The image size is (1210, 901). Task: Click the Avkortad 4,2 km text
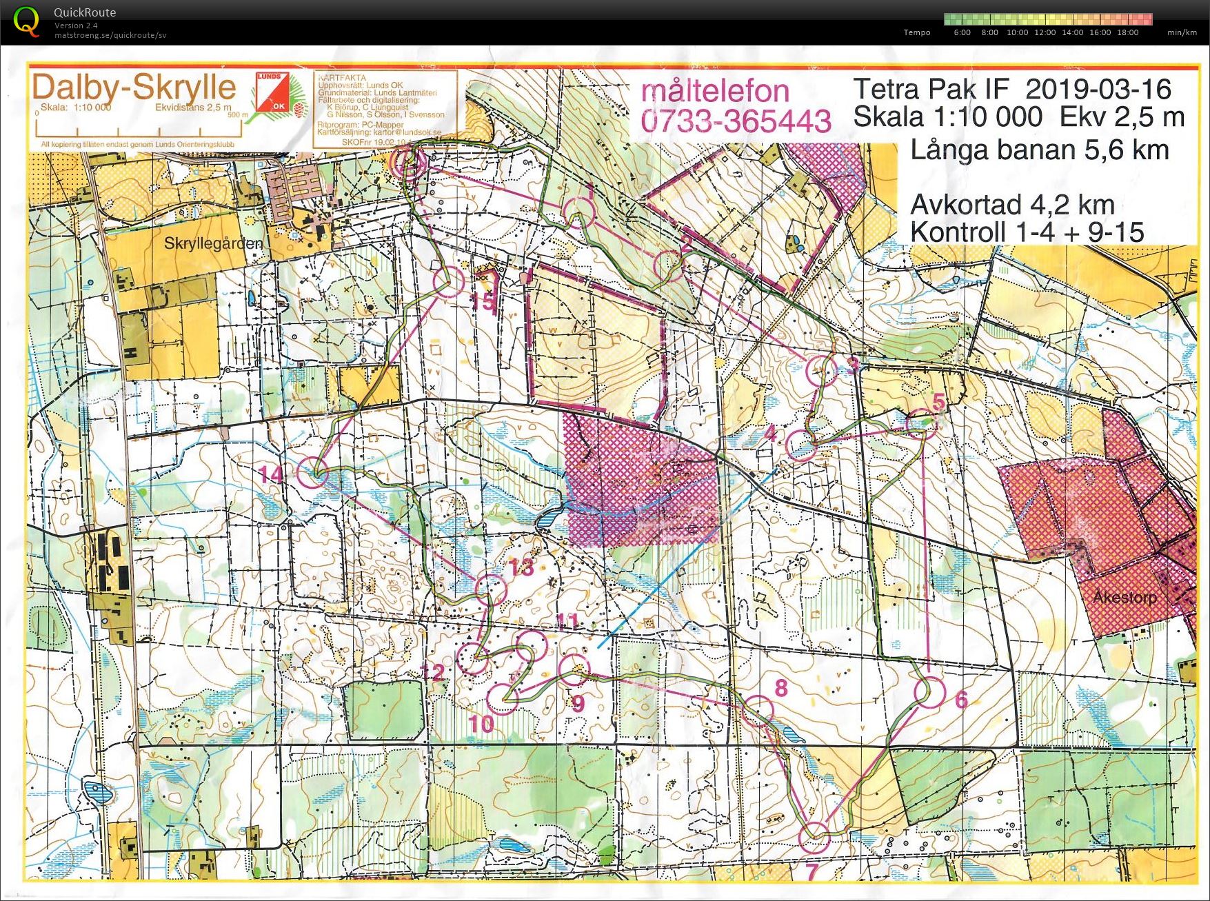point(1012,205)
